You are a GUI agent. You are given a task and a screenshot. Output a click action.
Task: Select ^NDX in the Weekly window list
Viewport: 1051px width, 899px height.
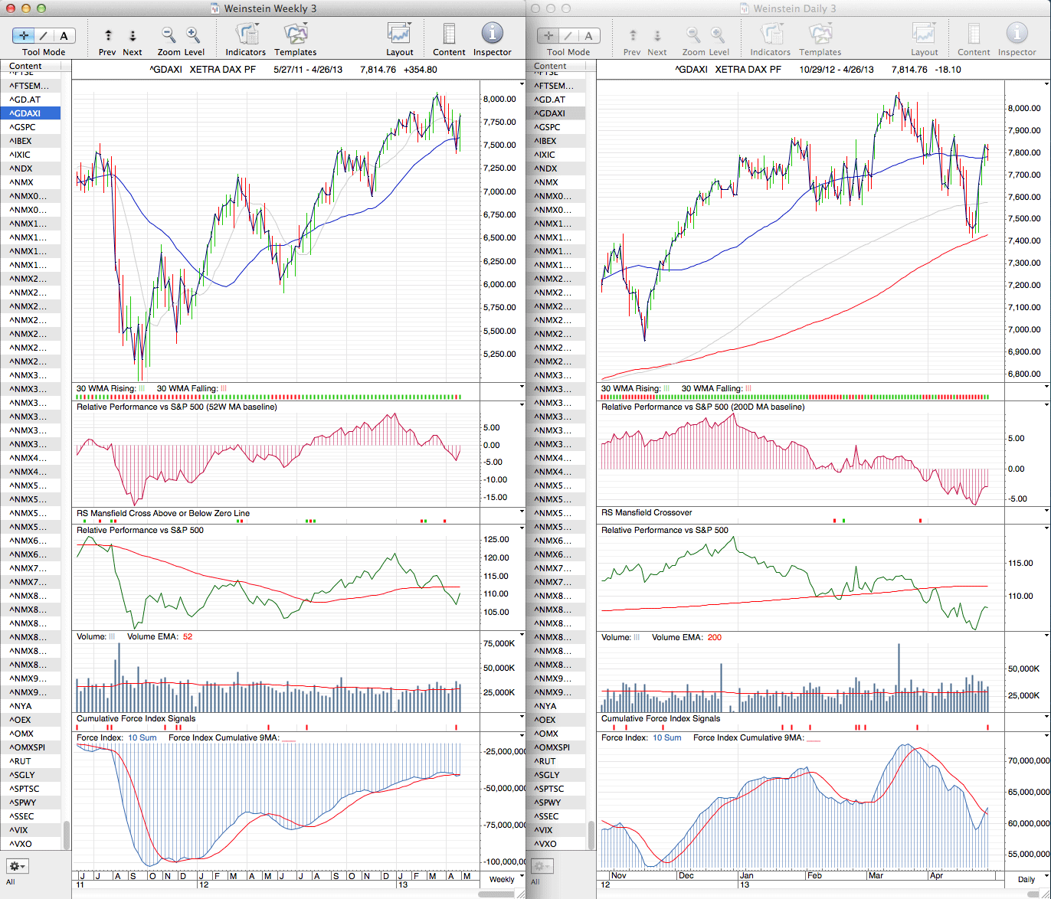point(31,168)
